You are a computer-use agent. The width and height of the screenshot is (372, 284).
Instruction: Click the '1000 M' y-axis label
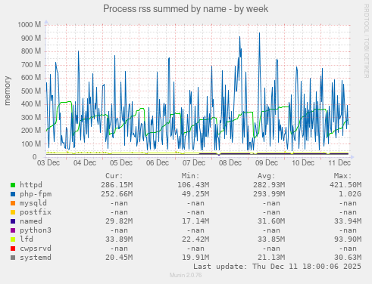30,25
